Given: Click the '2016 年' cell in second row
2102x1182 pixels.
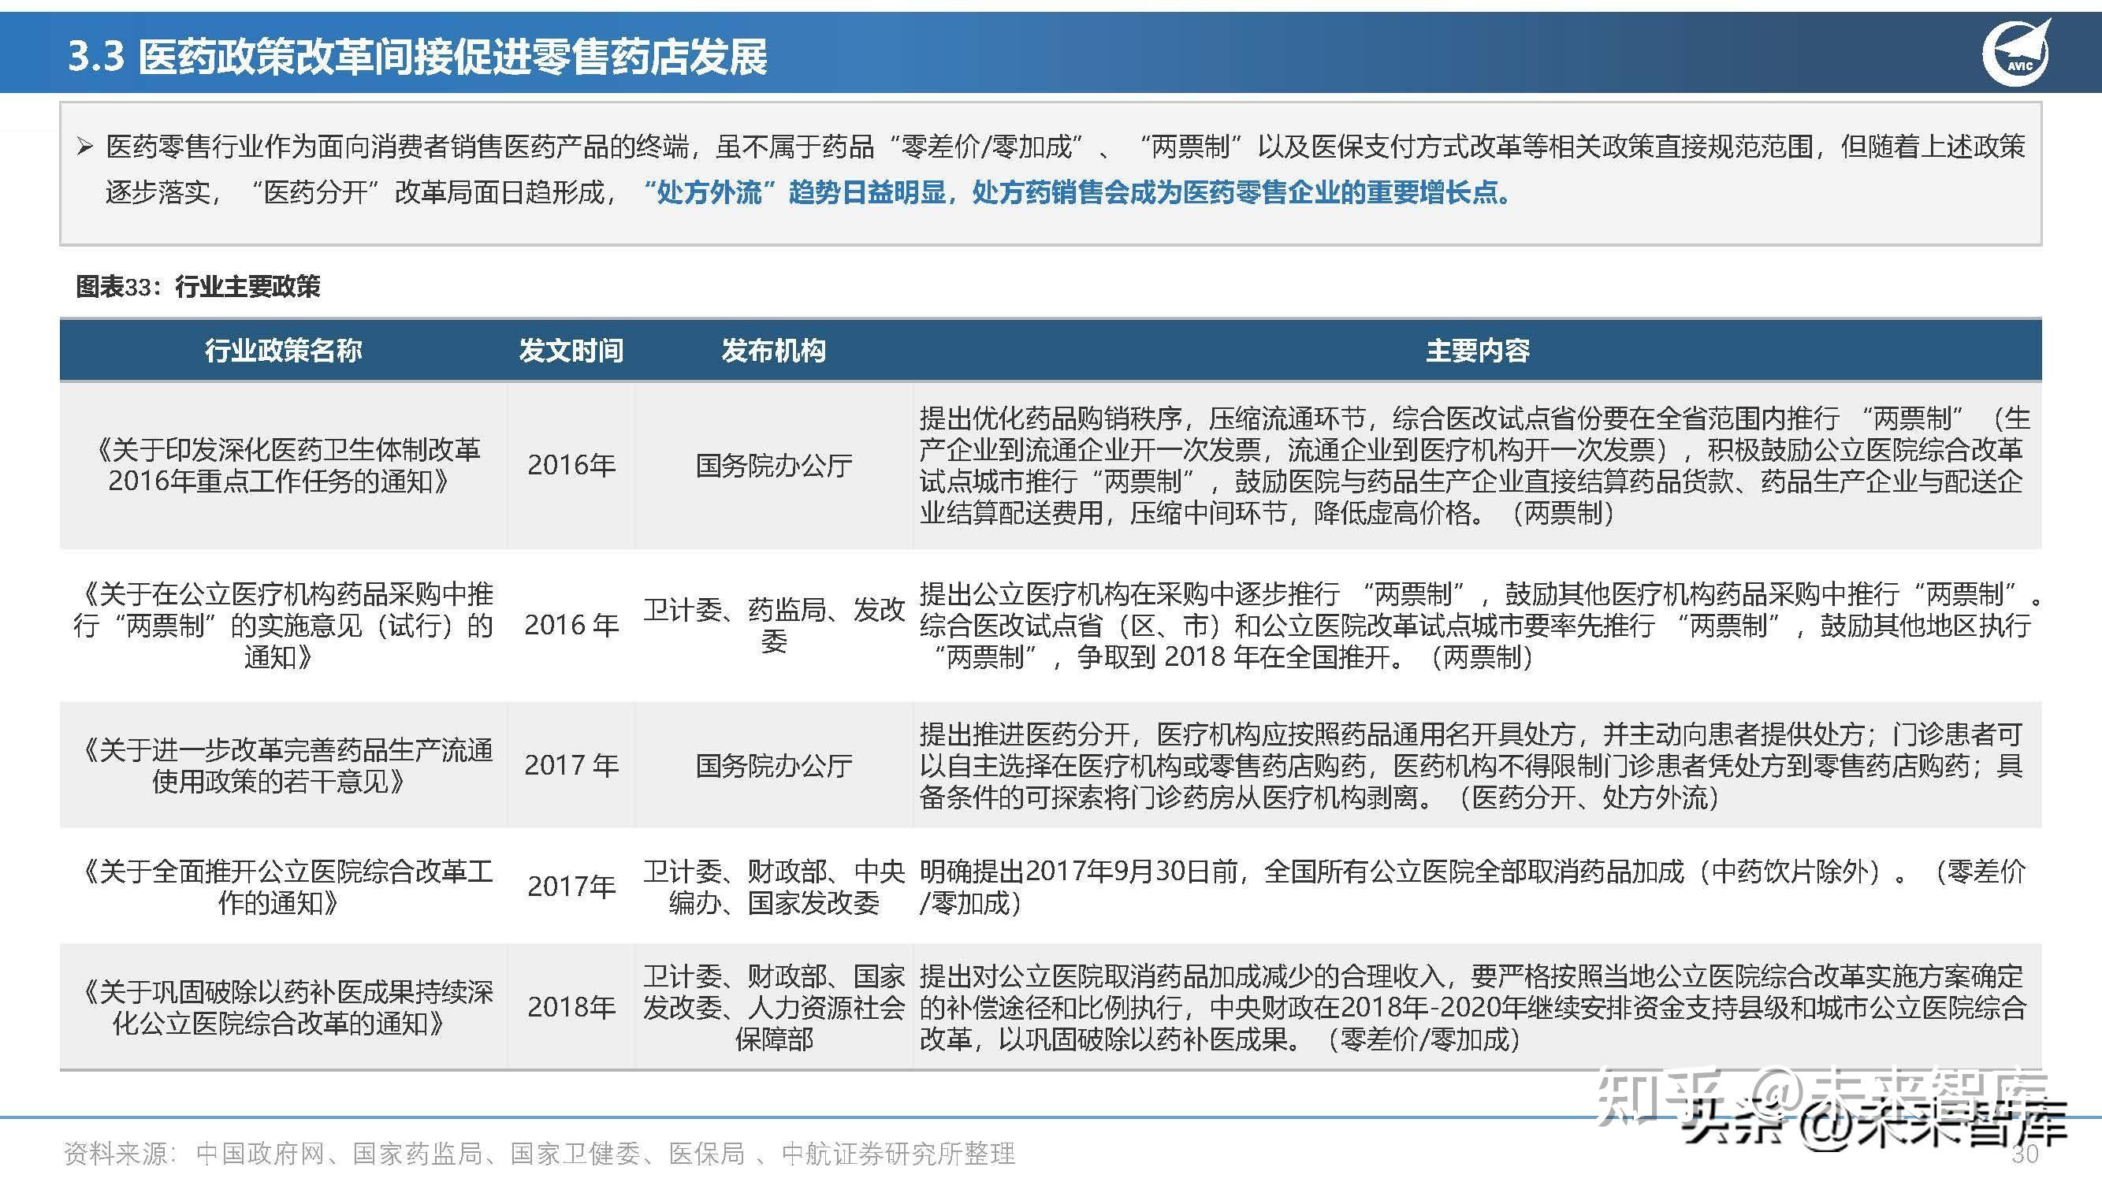Looking at the screenshot, I should coord(571,625).
